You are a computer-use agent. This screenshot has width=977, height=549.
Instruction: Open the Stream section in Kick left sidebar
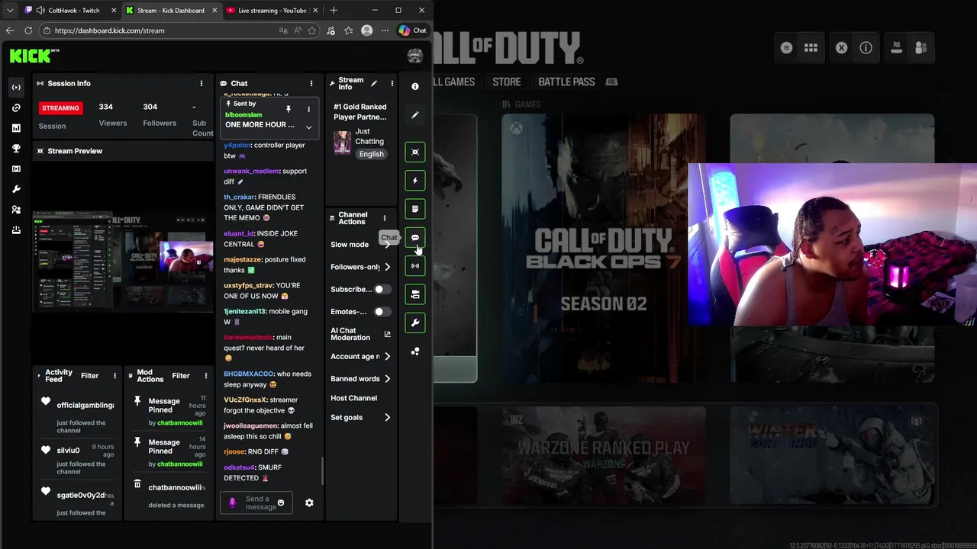[x=16, y=87]
